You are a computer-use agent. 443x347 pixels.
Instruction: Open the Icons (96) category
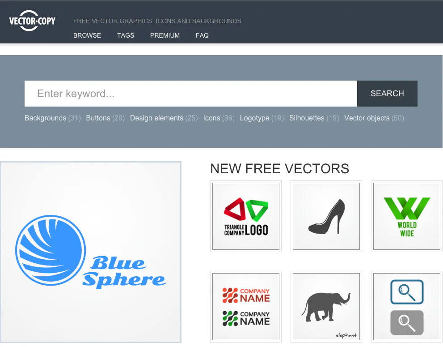[219, 118]
